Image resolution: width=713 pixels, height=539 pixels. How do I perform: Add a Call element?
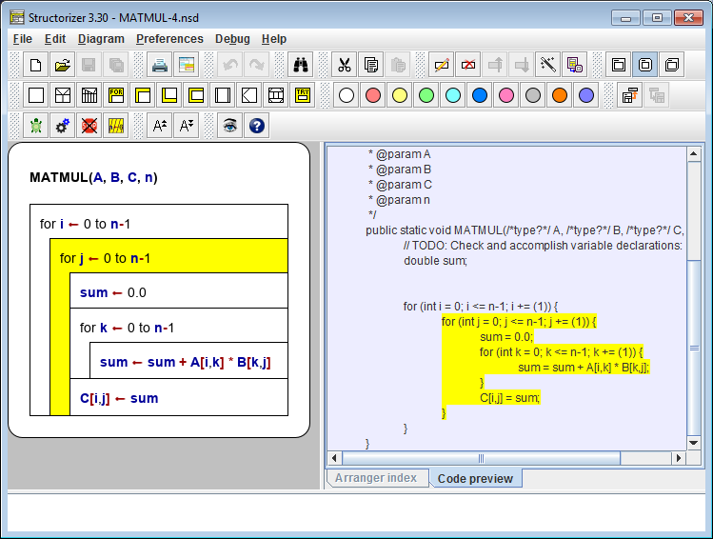click(x=223, y=95)
